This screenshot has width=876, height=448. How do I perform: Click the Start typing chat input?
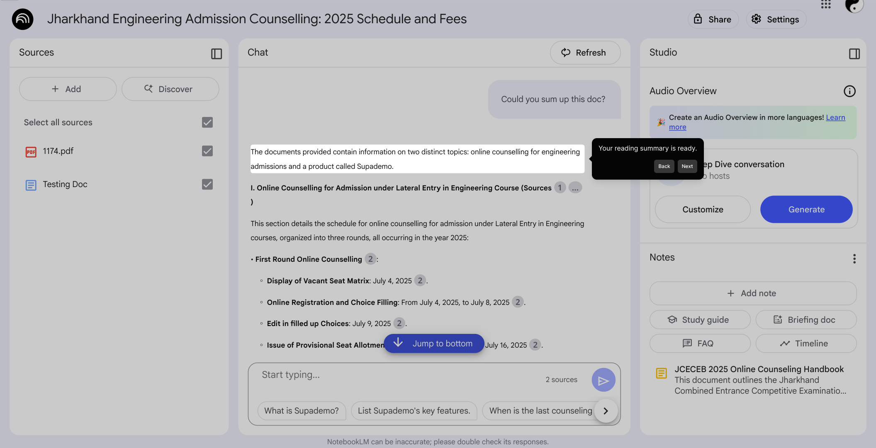(x=398, y=375)
